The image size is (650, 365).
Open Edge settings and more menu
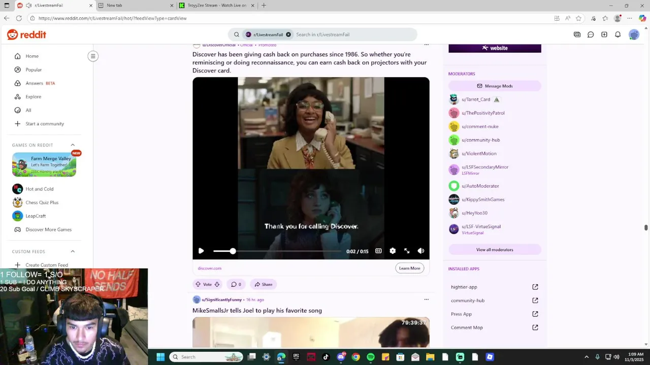(630, 18)
